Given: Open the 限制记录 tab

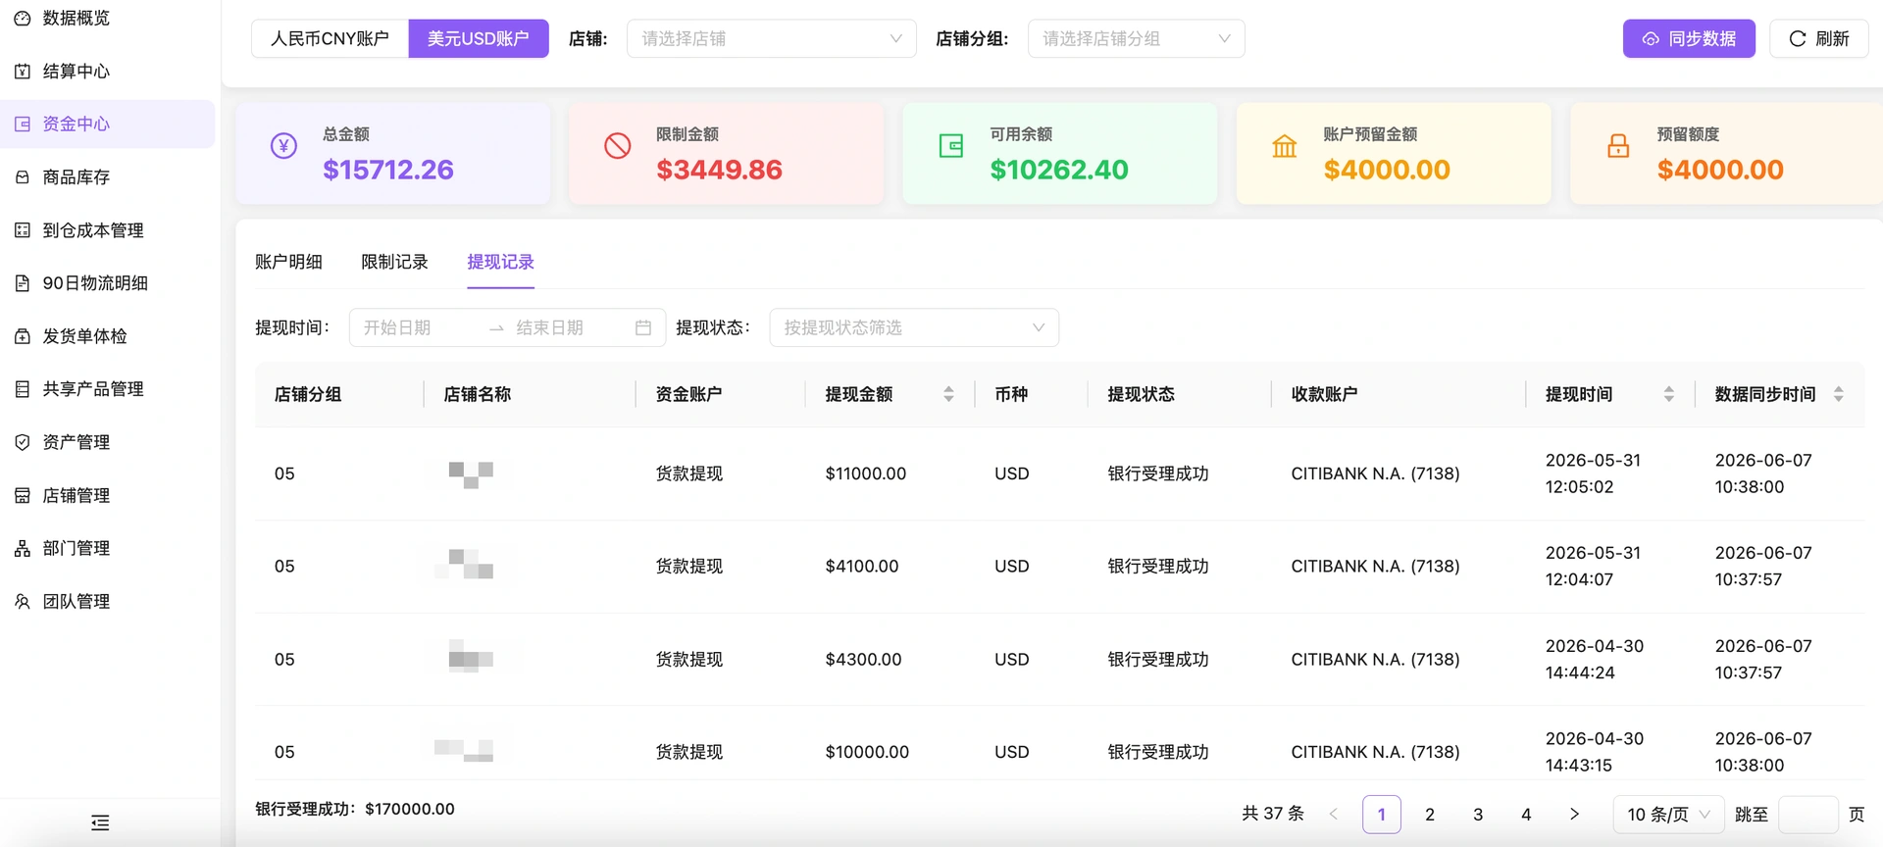Looking at the screenshot, I should click(x=394, y=262).
